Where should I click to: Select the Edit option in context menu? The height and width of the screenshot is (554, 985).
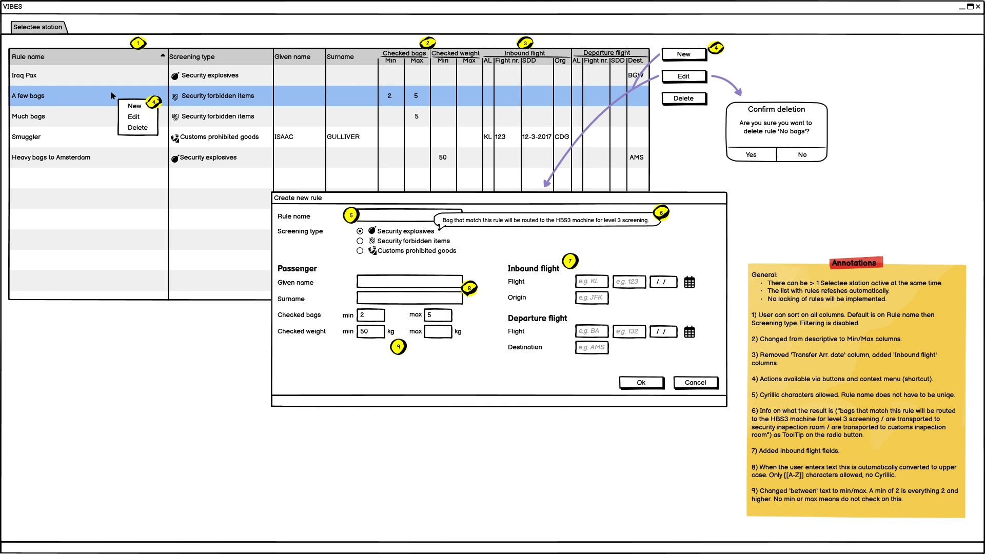(132, 116)
